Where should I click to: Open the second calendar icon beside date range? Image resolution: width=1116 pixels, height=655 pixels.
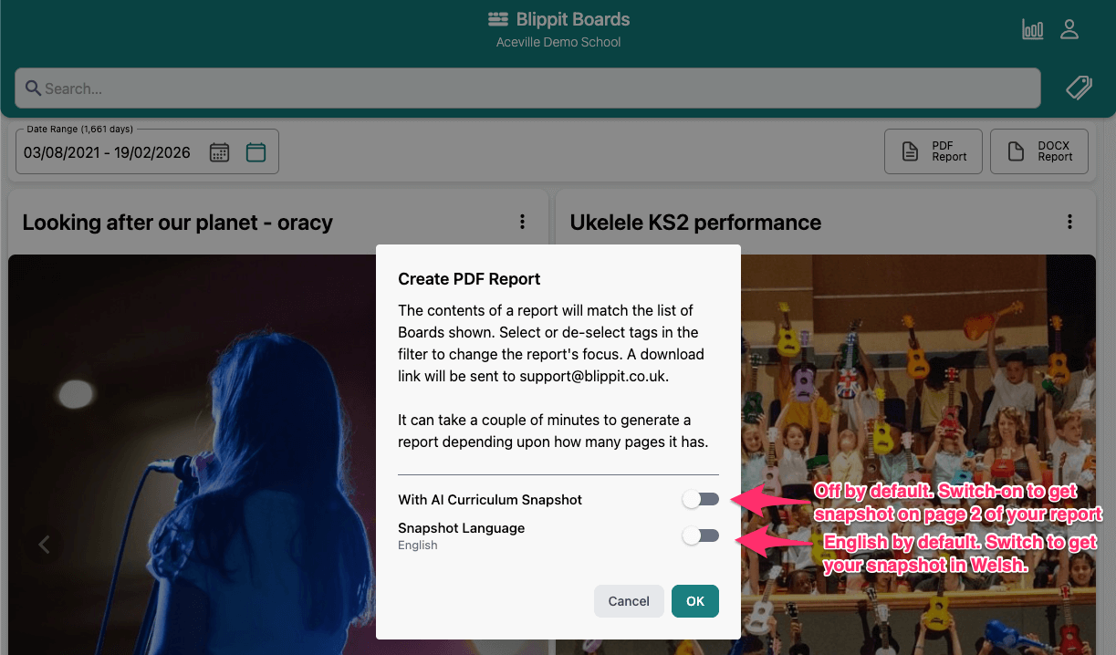point(256,152)
